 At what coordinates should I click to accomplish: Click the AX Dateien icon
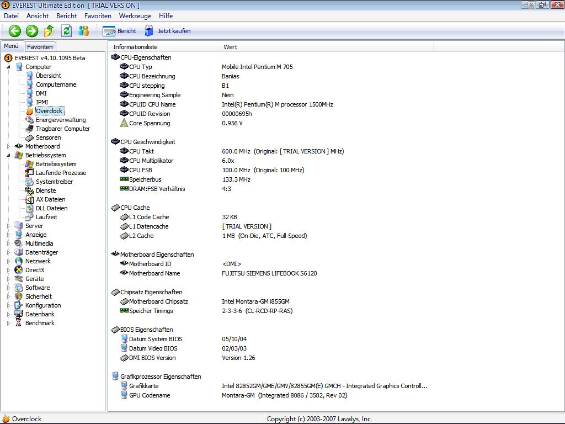point(29,199)
